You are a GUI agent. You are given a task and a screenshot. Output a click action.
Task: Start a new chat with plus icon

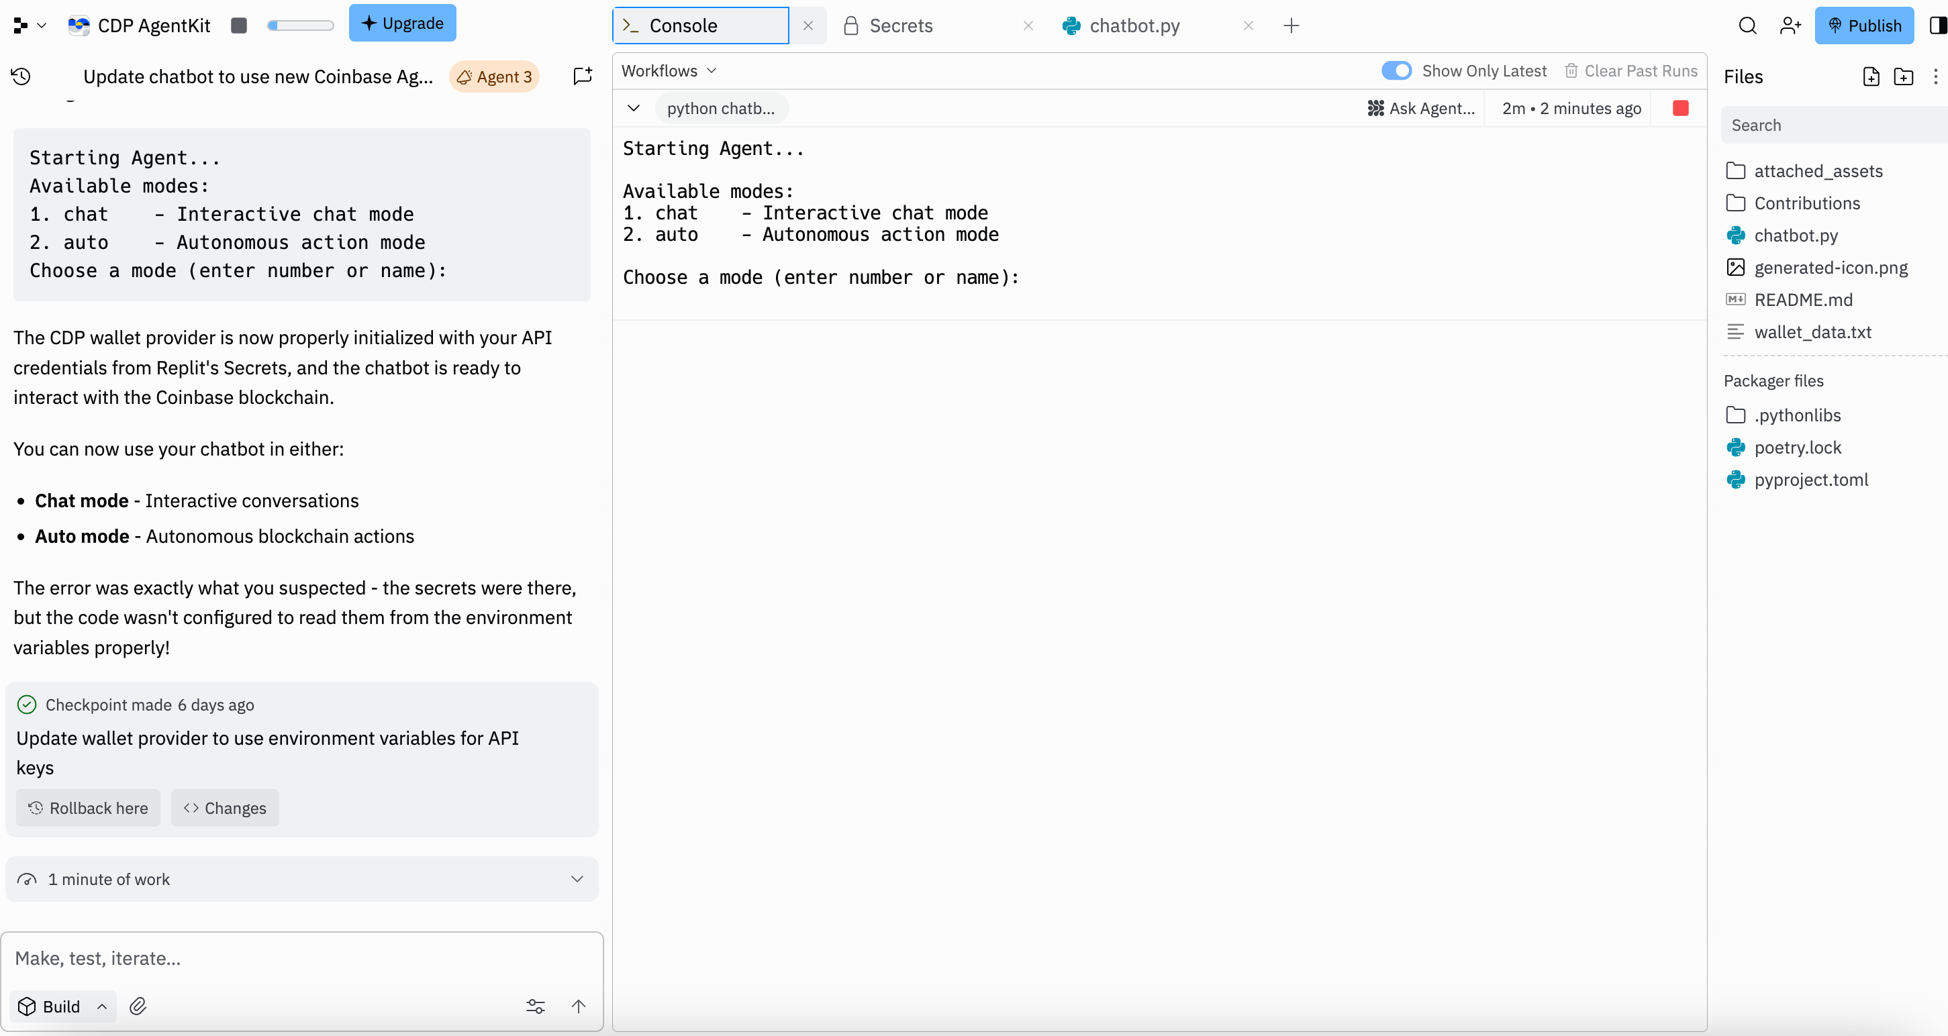pos(582,76)
